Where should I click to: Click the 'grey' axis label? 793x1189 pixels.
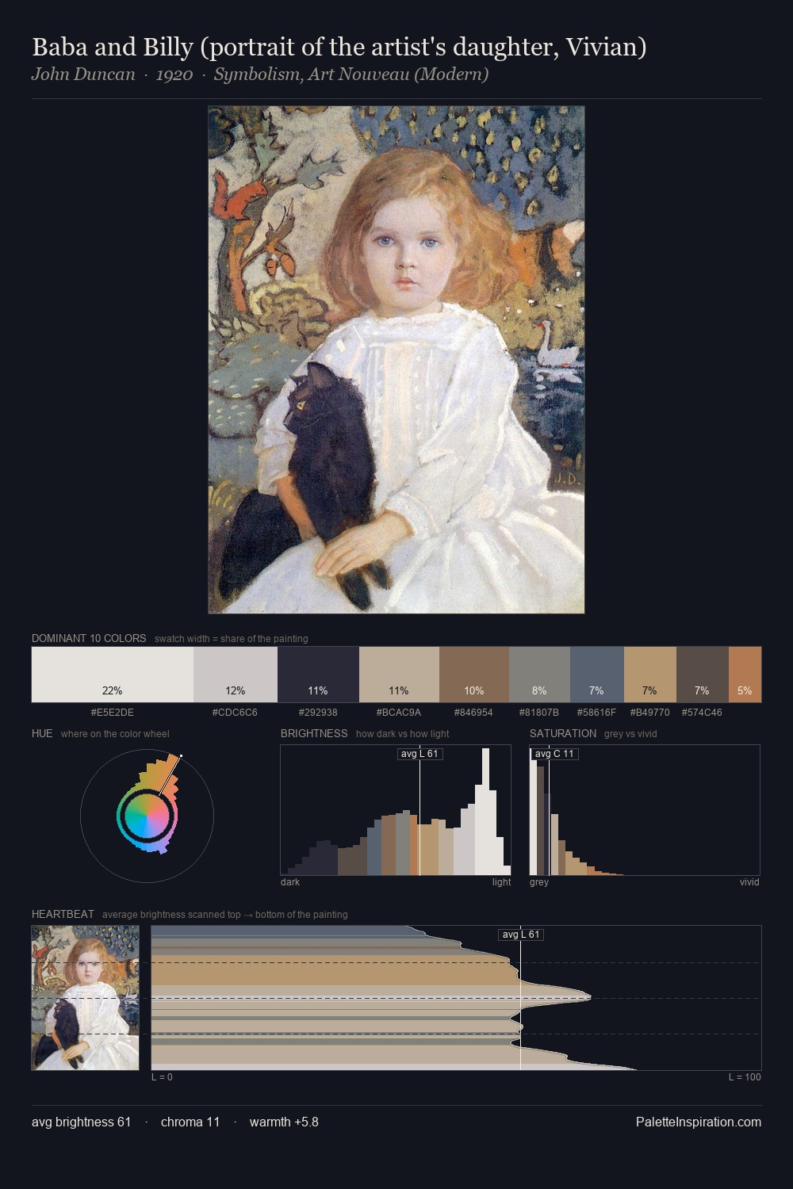[x=539, y=882]
